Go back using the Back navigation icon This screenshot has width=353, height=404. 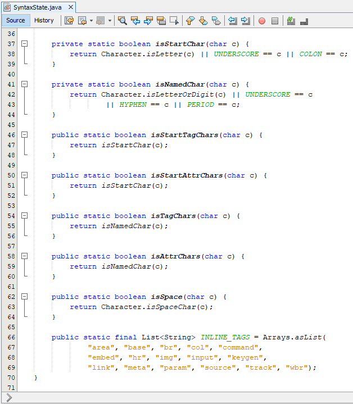click(83, 20)
